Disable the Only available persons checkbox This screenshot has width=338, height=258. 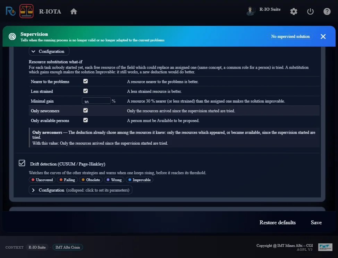tap(86, 120)
